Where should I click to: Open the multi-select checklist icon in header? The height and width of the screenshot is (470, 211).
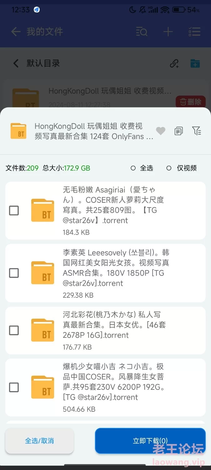tap(194, 32)
